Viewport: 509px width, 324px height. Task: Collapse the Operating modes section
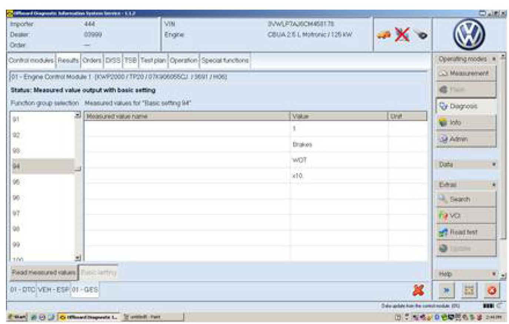tap(493, 59)
